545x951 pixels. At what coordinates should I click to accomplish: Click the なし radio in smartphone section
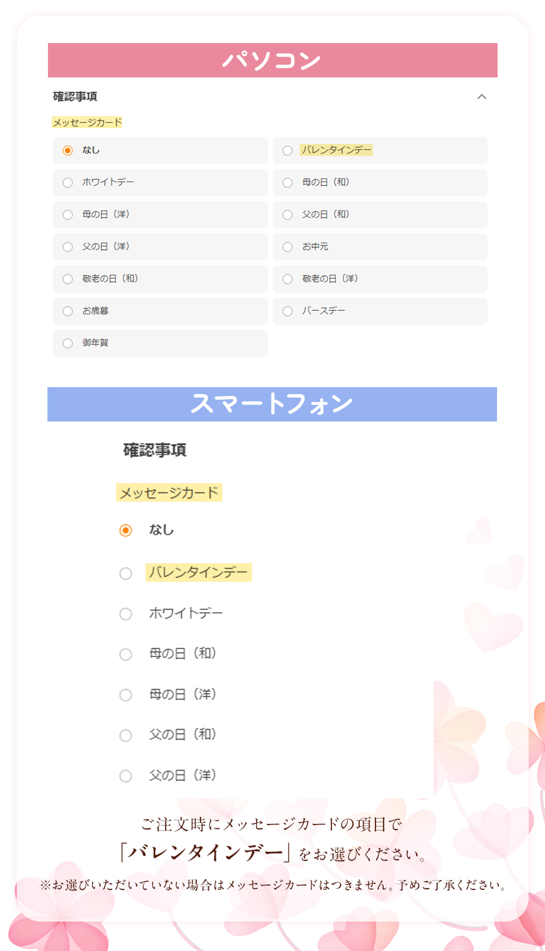click(126, 531)
